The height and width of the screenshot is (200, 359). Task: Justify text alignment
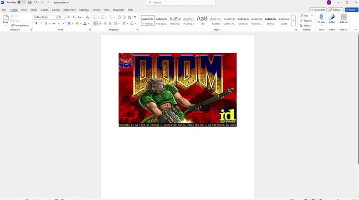110,23
